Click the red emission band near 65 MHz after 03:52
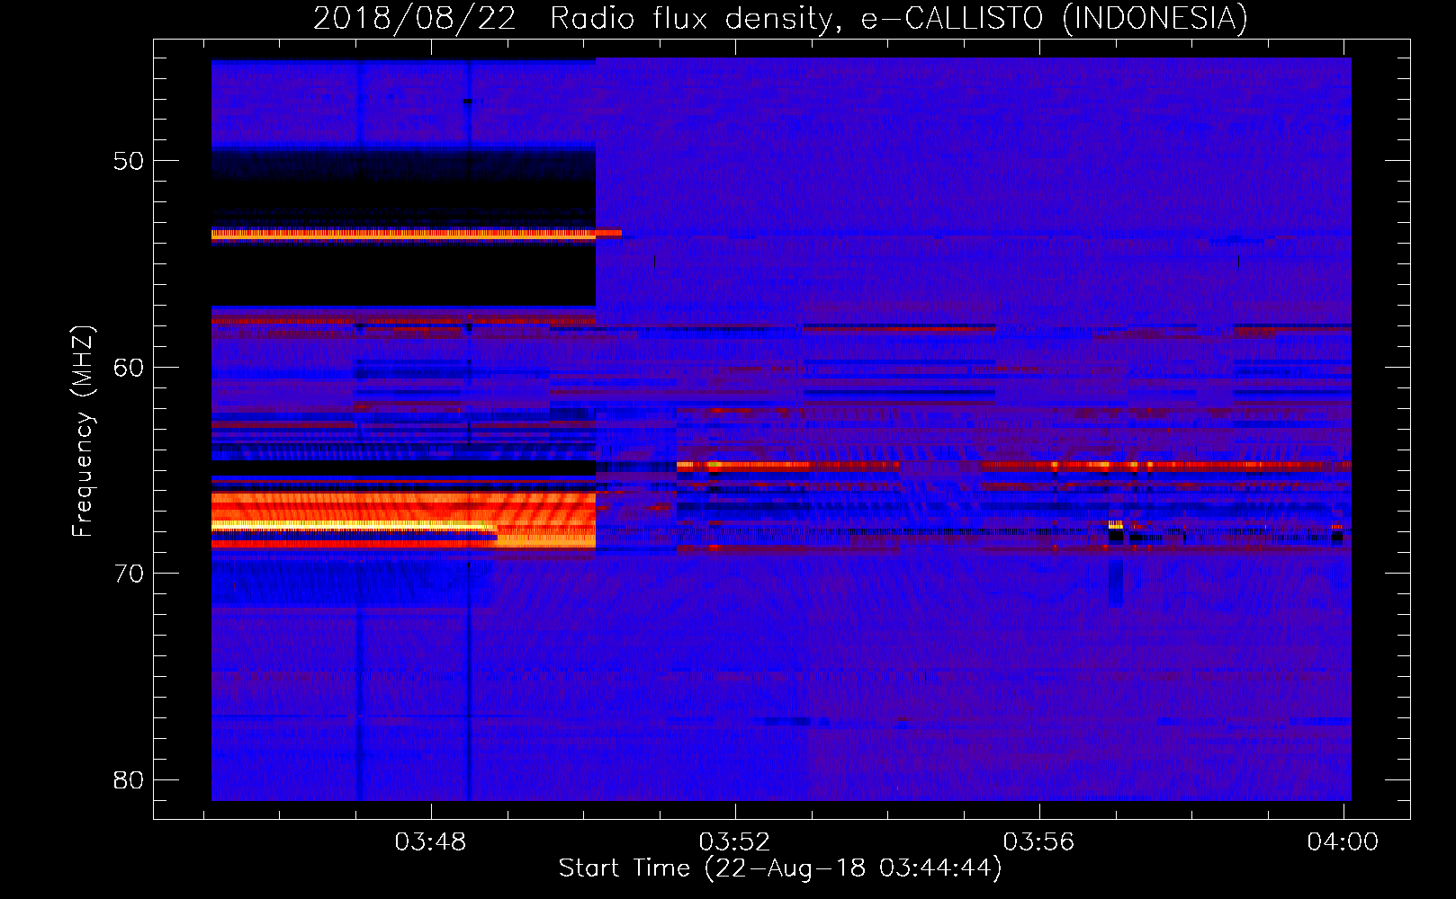This screenshot has width=1456, height=899. (x=1013, y=466)
